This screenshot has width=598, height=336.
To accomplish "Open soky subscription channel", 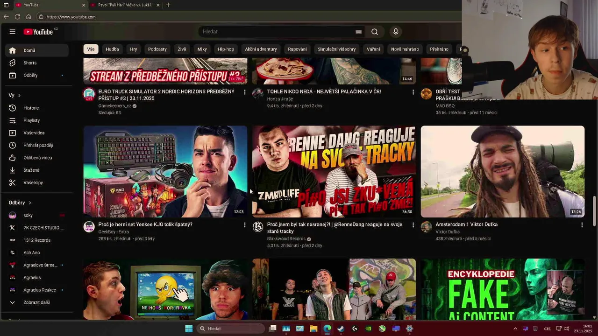I will [x=37, y=216].
